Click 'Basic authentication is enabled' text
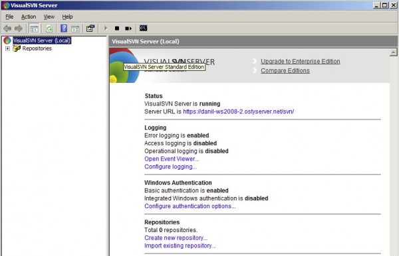This screenshot has height=256, width=399. point(186,190)
